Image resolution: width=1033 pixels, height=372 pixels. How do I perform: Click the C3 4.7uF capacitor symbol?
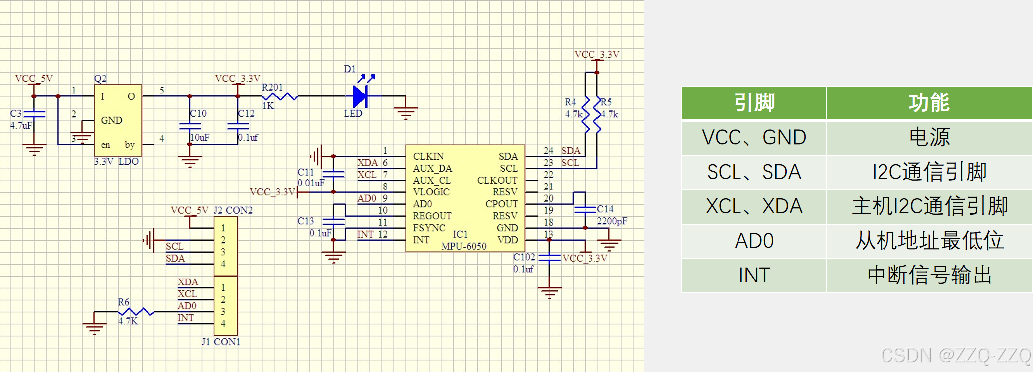coord(34,114)
